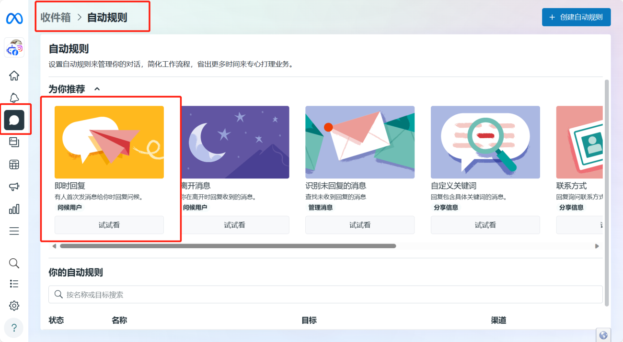Image resolution: width=623 pixels, height=342 pixels.
Task: Open the Home icon in the sidebar
Action: (x=14, y=76)
